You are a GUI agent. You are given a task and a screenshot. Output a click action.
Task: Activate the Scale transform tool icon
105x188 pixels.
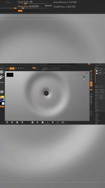point(18,68)
